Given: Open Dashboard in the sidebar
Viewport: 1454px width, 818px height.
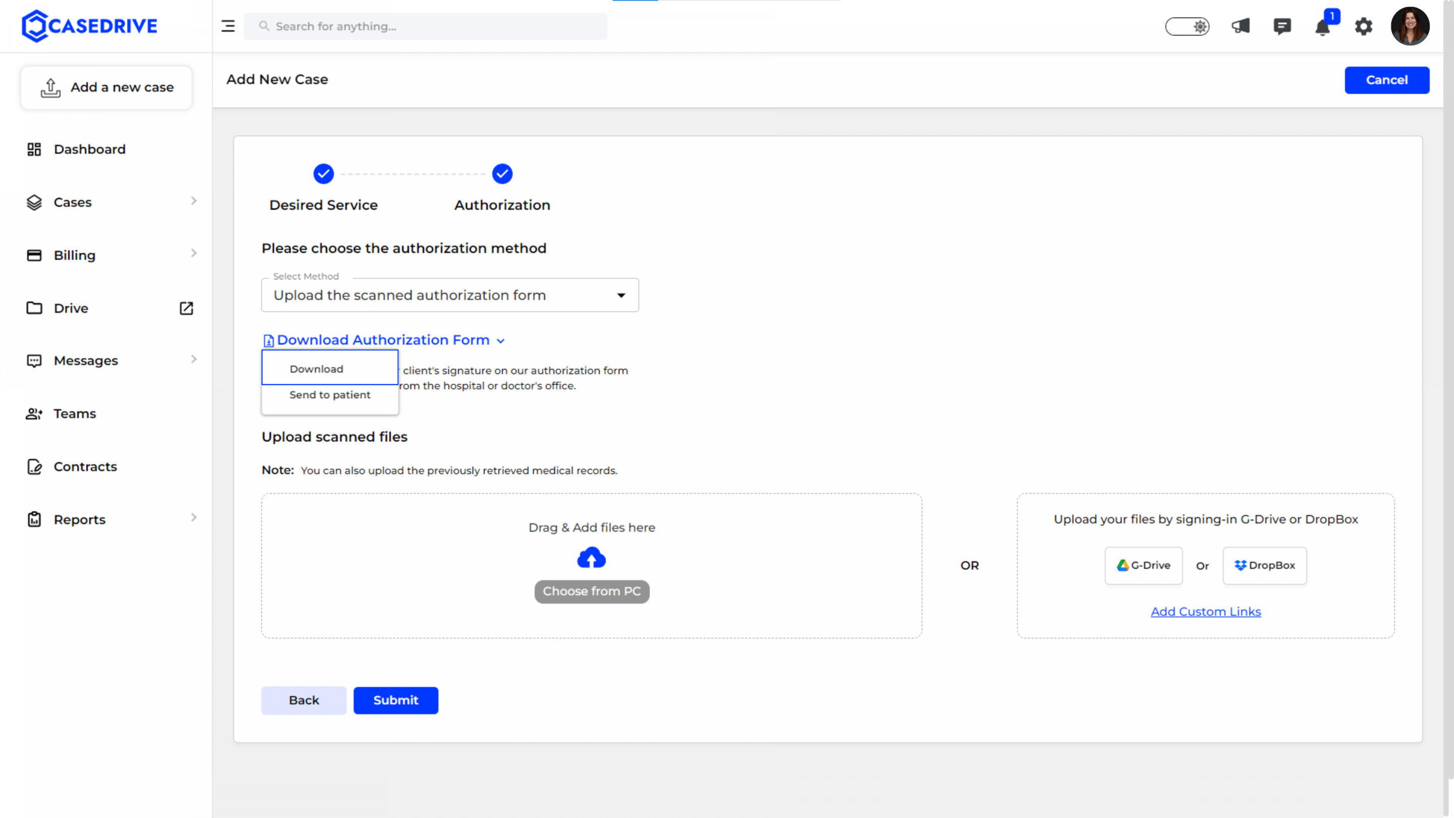Looking at the screenshot, I should pos(90,149).
